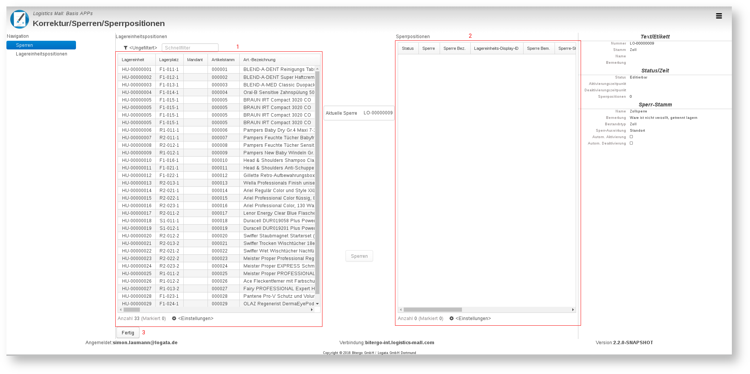This screenshot has width=750, height=374.
Task: Focus the Schnellfilter input field
Action: coord(190,48)
